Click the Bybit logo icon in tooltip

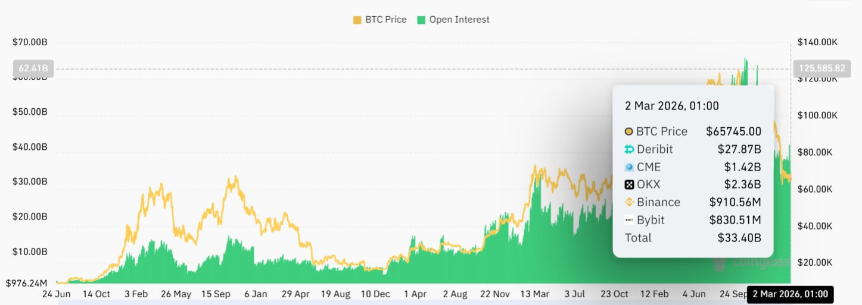(x=629, y=220)
